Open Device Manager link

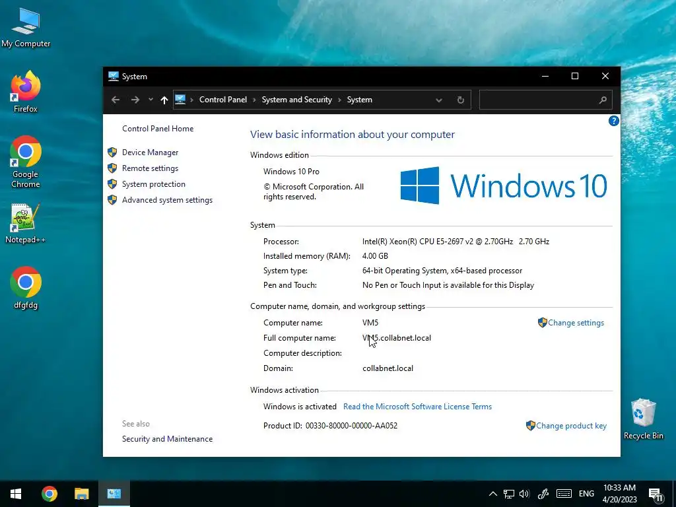pyautogui.click(x=150, y=152)
